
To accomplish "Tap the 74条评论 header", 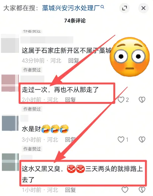I will click(75, 21).
